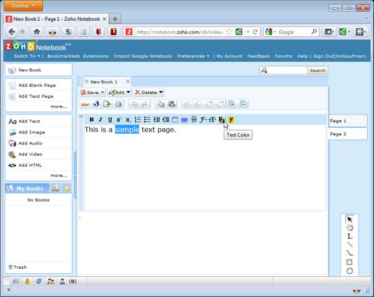Open the Import Google Notebook link
Viewport: 374px width, 297px height.
(143, 56)
